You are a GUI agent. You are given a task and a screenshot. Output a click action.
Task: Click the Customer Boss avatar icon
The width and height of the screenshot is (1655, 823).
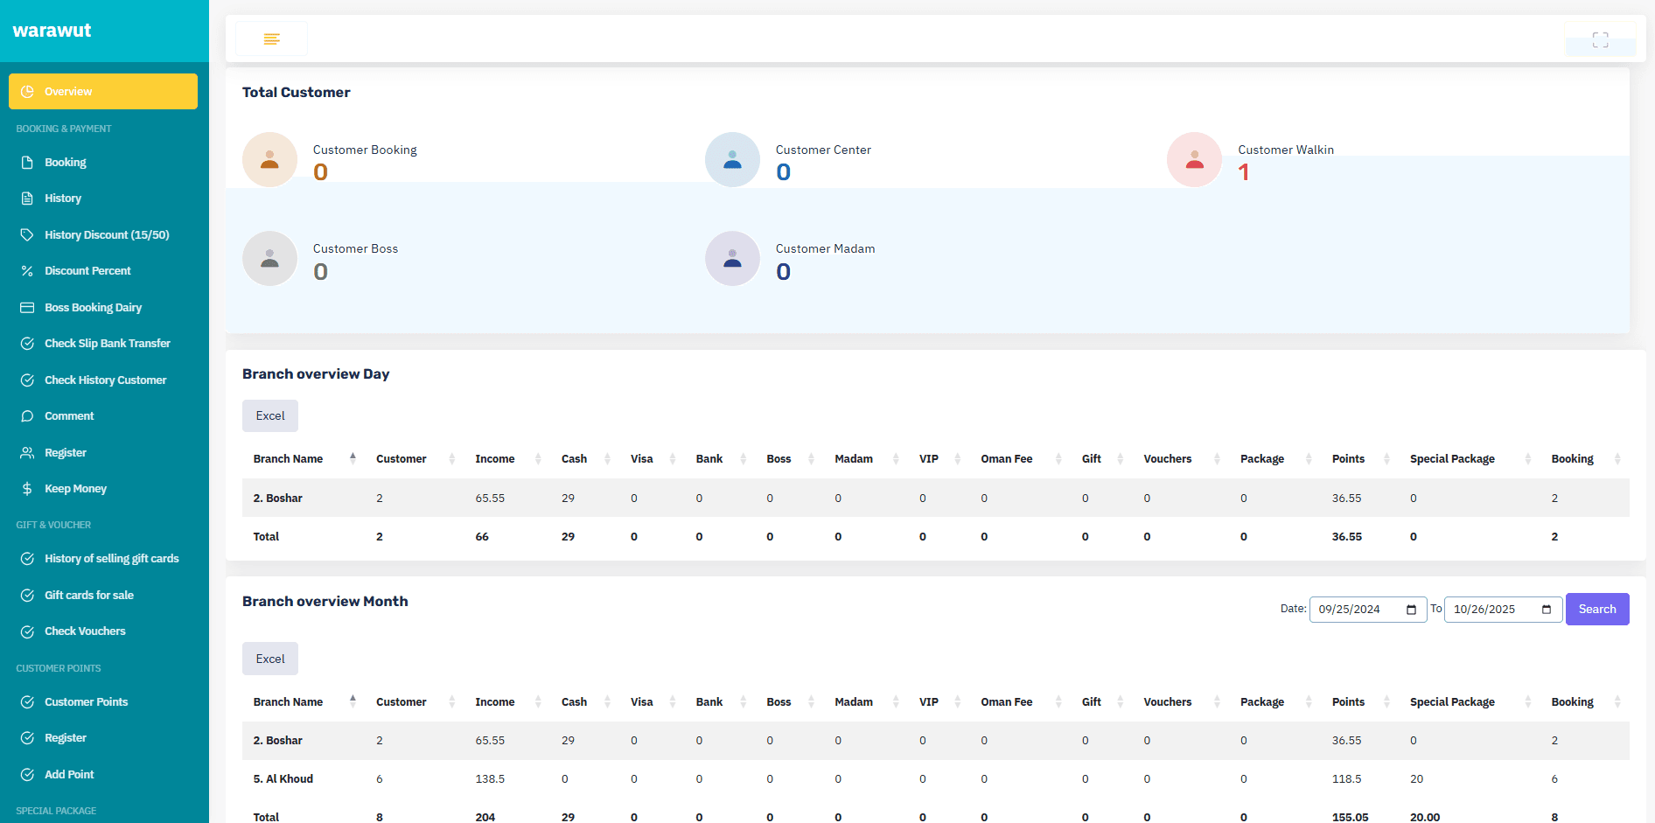(x=269, y=259)
